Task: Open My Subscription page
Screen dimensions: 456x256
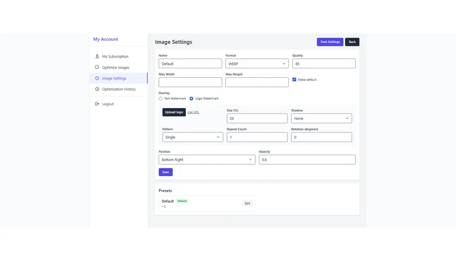Action: coord(119,56)
